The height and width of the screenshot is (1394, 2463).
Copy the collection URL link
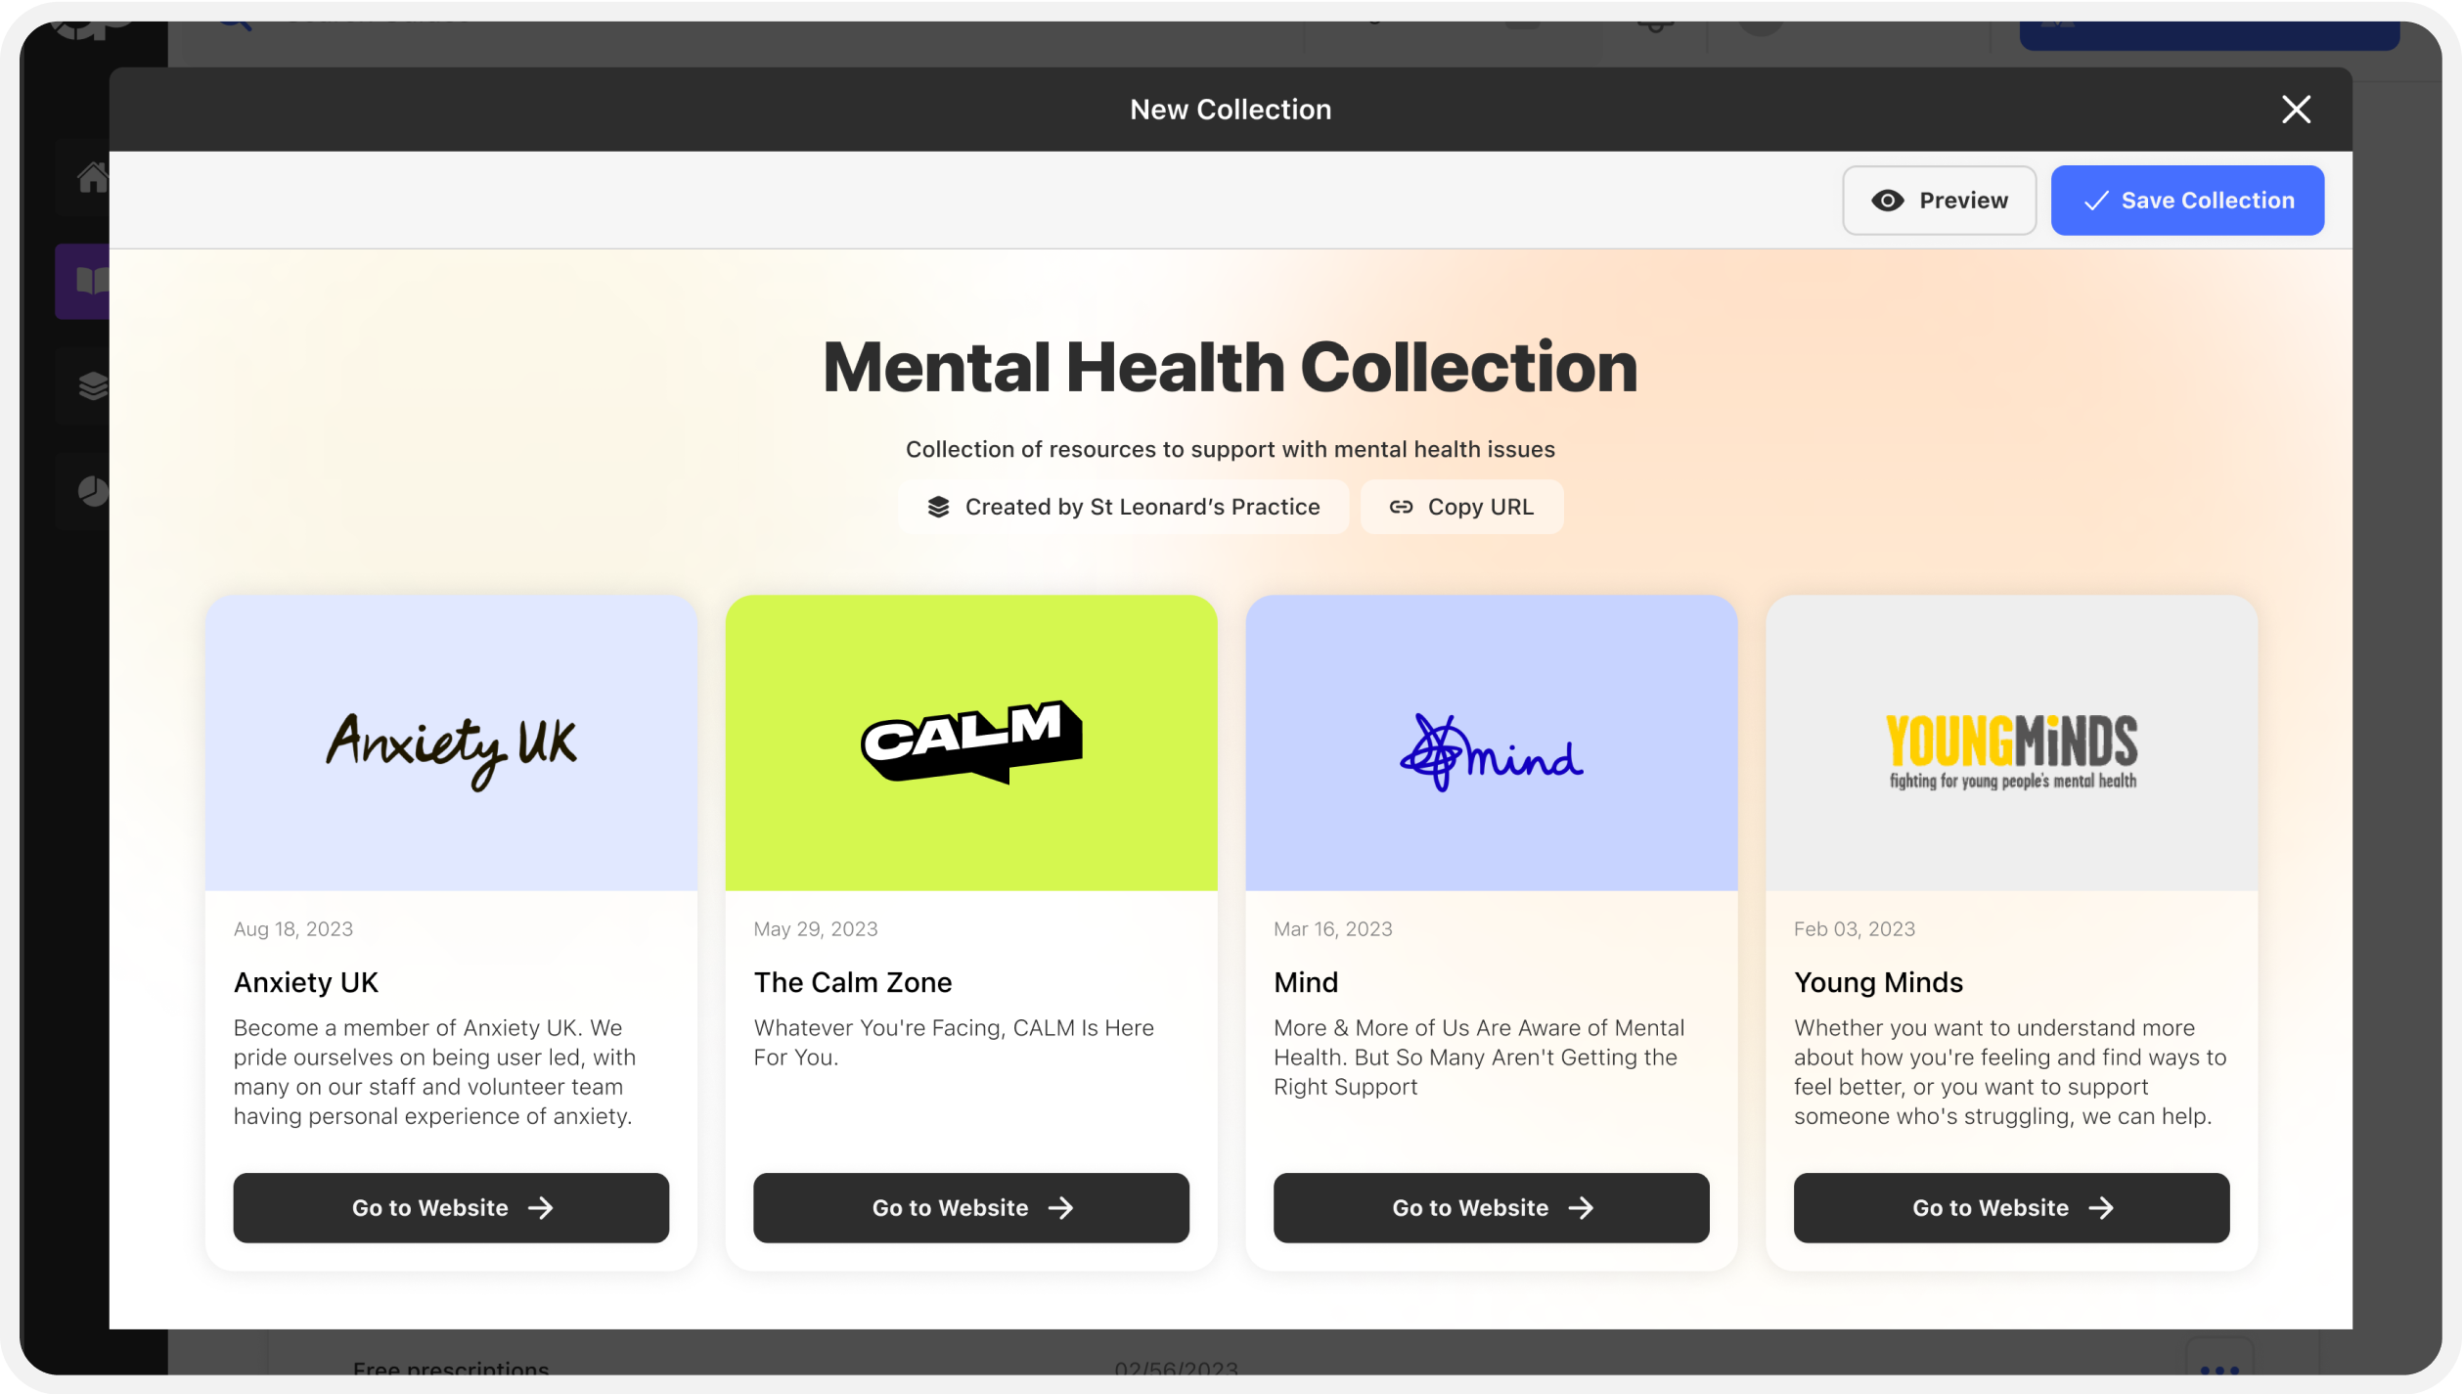click(x=1461, y=506)
